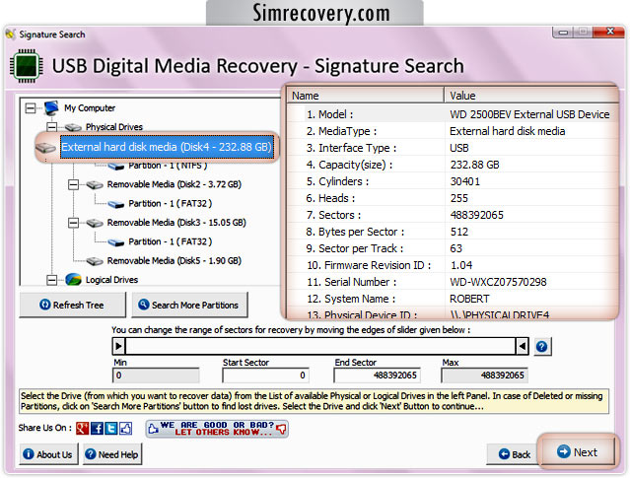Focus the End Sector input field
The width and height of the screenshot is (630, 478).
coord(377,376)
